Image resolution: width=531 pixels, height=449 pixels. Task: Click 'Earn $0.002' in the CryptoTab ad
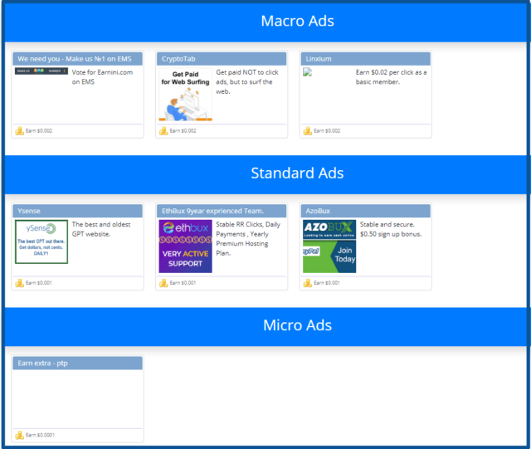tap(183, 131)
